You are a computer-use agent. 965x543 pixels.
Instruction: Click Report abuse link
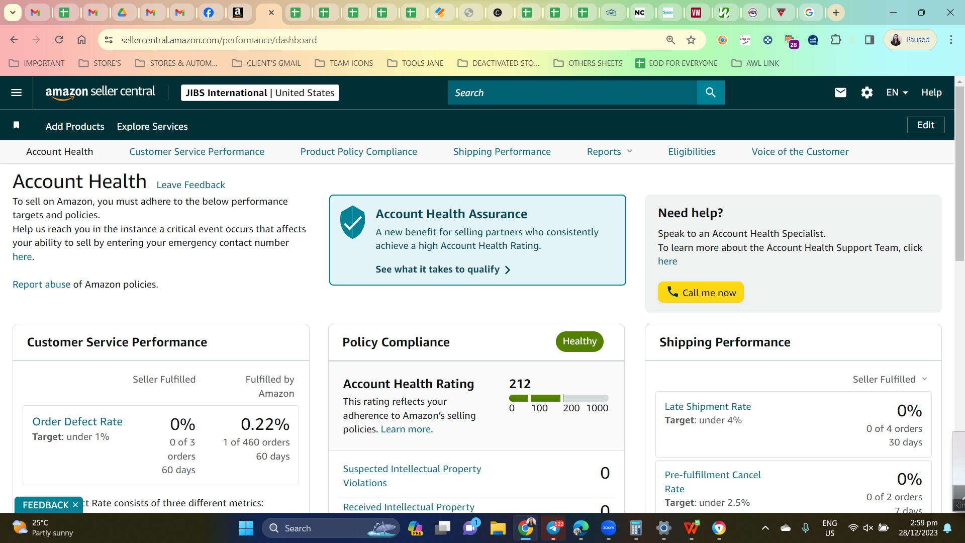[41, 284]
